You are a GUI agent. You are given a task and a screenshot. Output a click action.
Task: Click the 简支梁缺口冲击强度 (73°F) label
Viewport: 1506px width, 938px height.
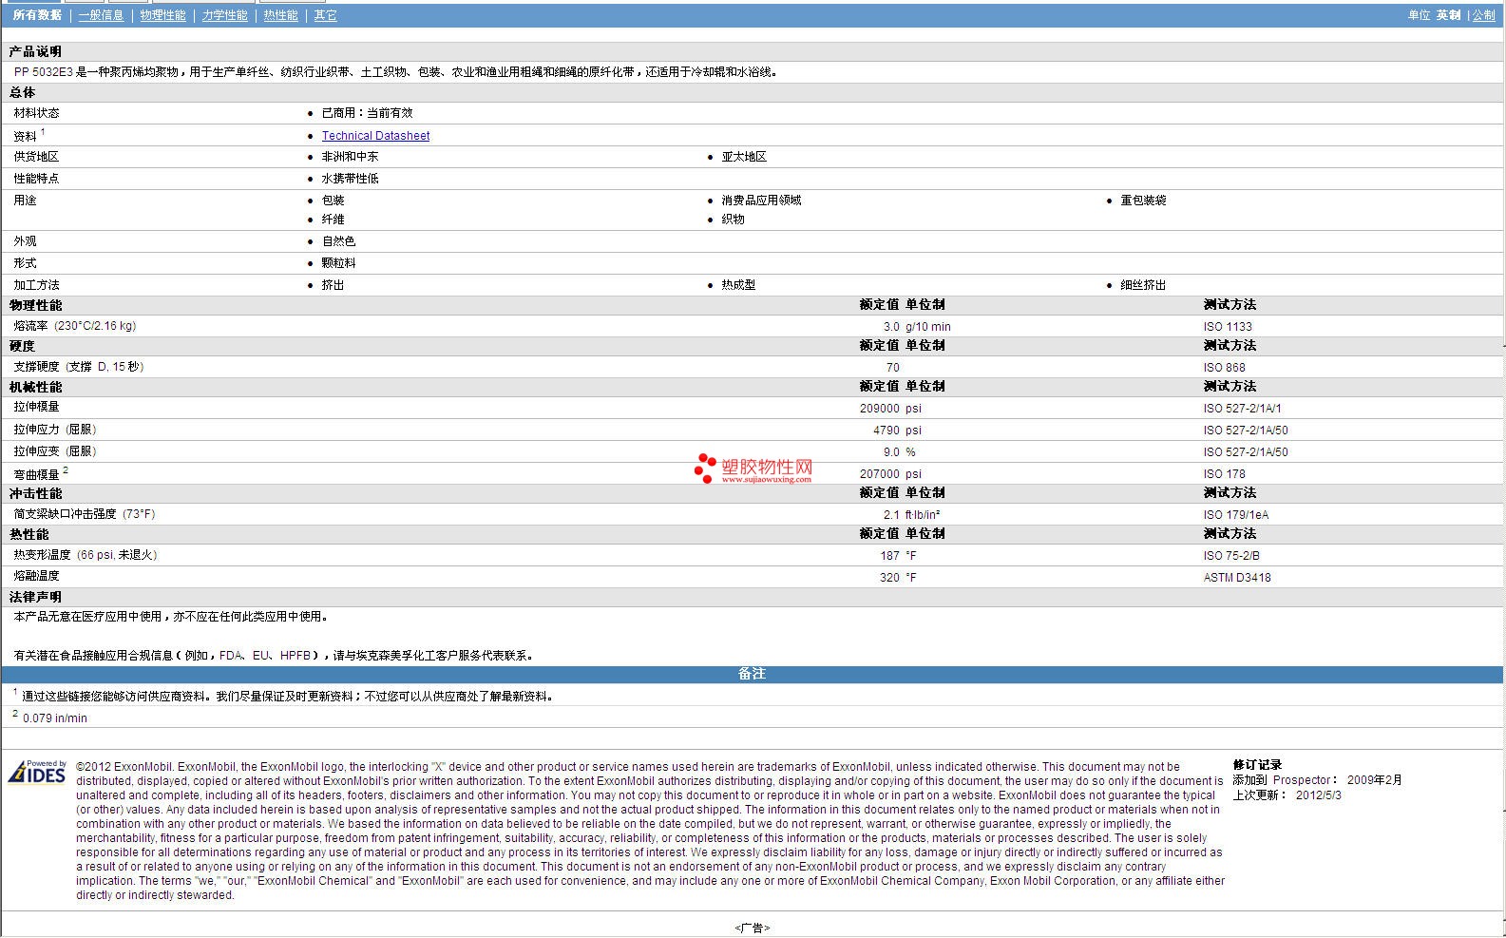pos(85,514)
